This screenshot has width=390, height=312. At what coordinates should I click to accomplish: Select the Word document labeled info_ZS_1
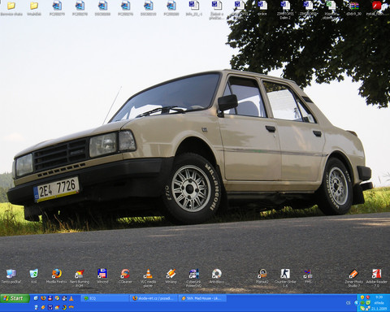(x=194, y=8)
